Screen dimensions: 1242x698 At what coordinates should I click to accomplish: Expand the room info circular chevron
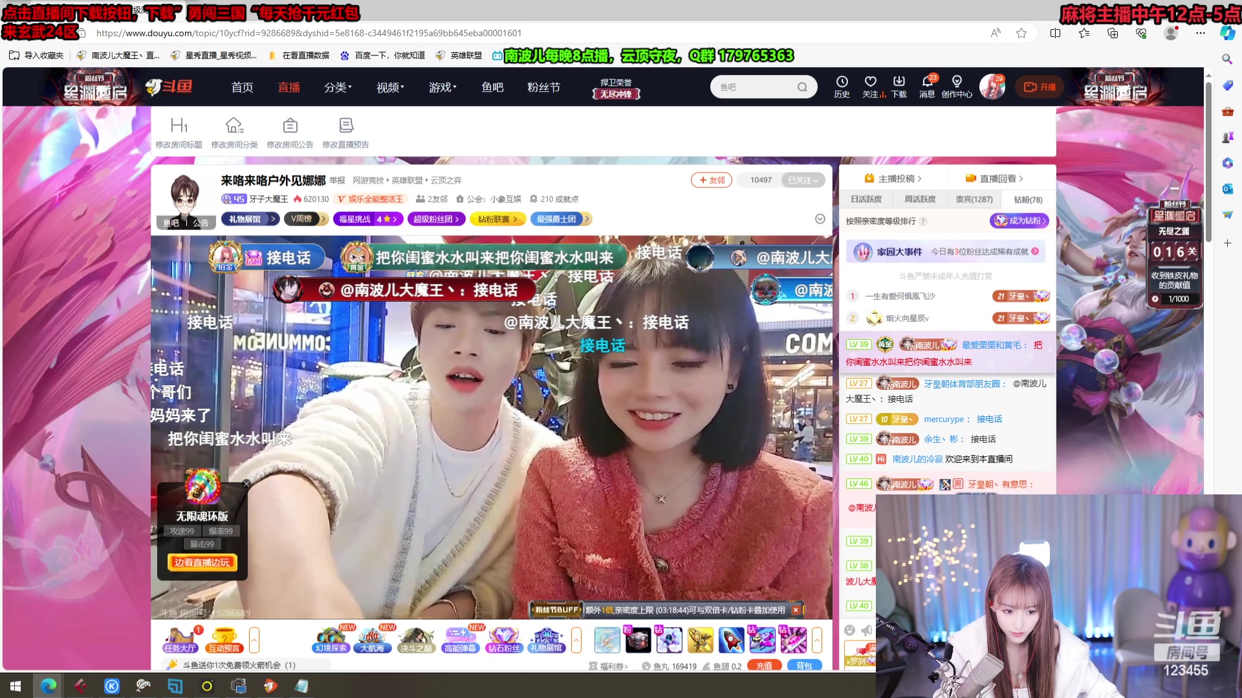[x=820, y=219]
